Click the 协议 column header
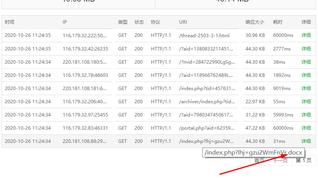The image size is (318, 179). (x=155, y=22)
